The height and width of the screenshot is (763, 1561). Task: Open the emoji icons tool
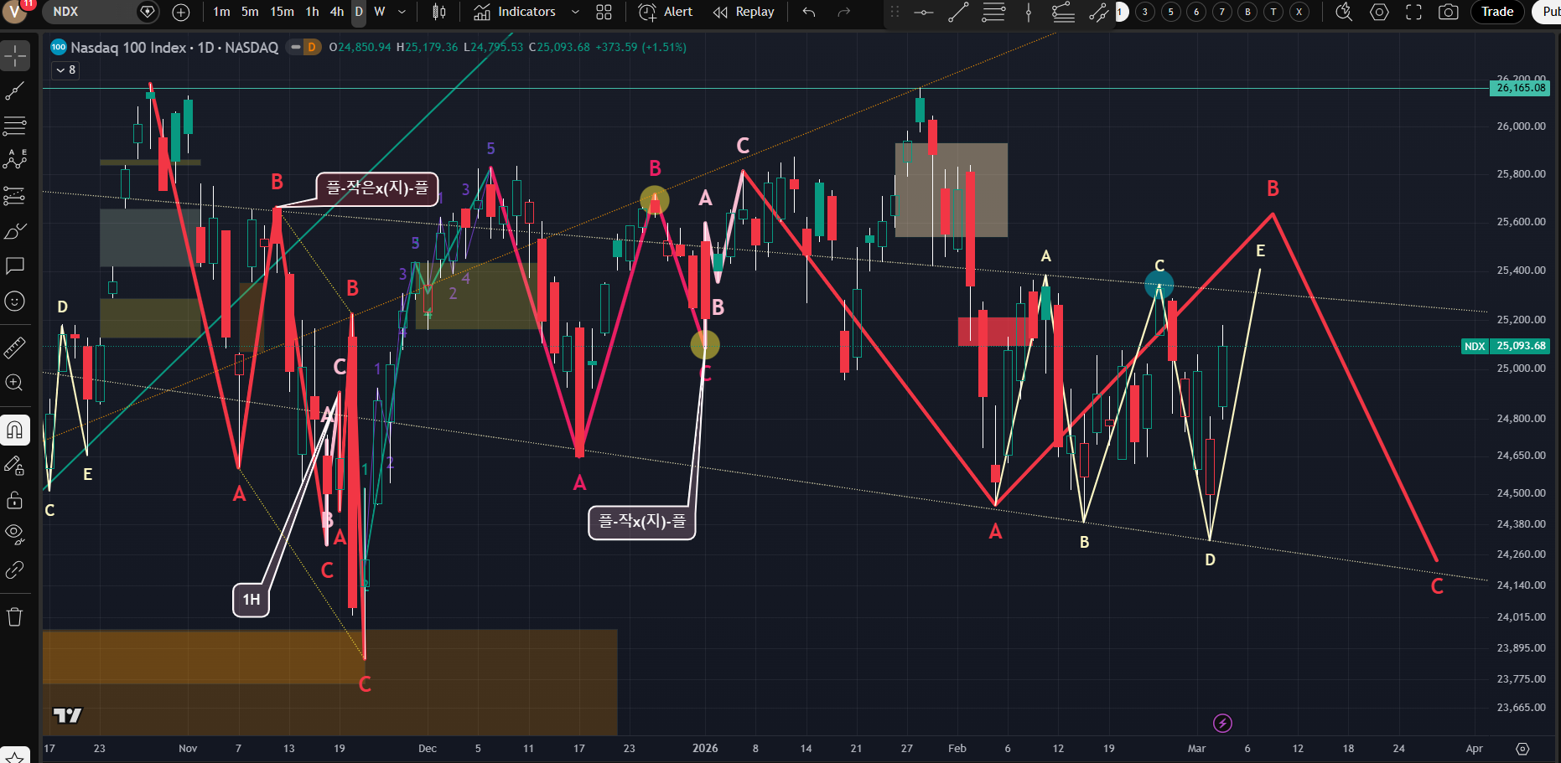pos(15,301)
